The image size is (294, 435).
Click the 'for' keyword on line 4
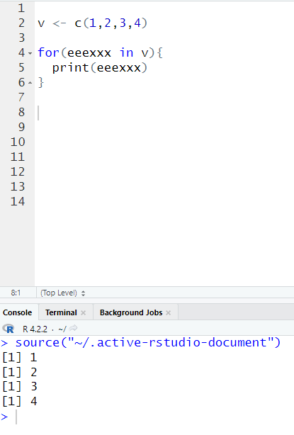click(48, 52)
